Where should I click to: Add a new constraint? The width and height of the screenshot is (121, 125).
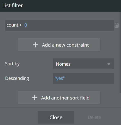[x=59, y=45]
